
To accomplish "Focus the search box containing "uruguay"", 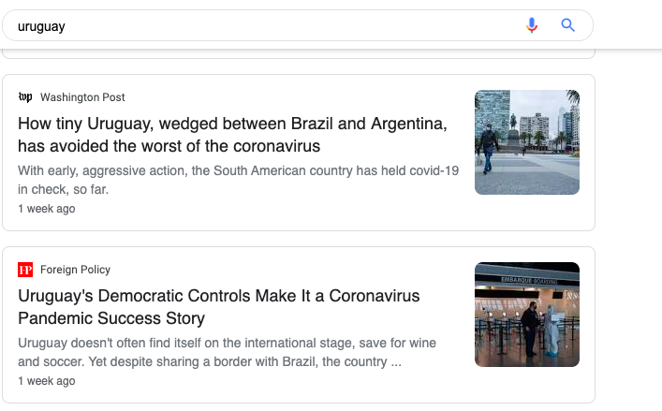I will 262,26.
